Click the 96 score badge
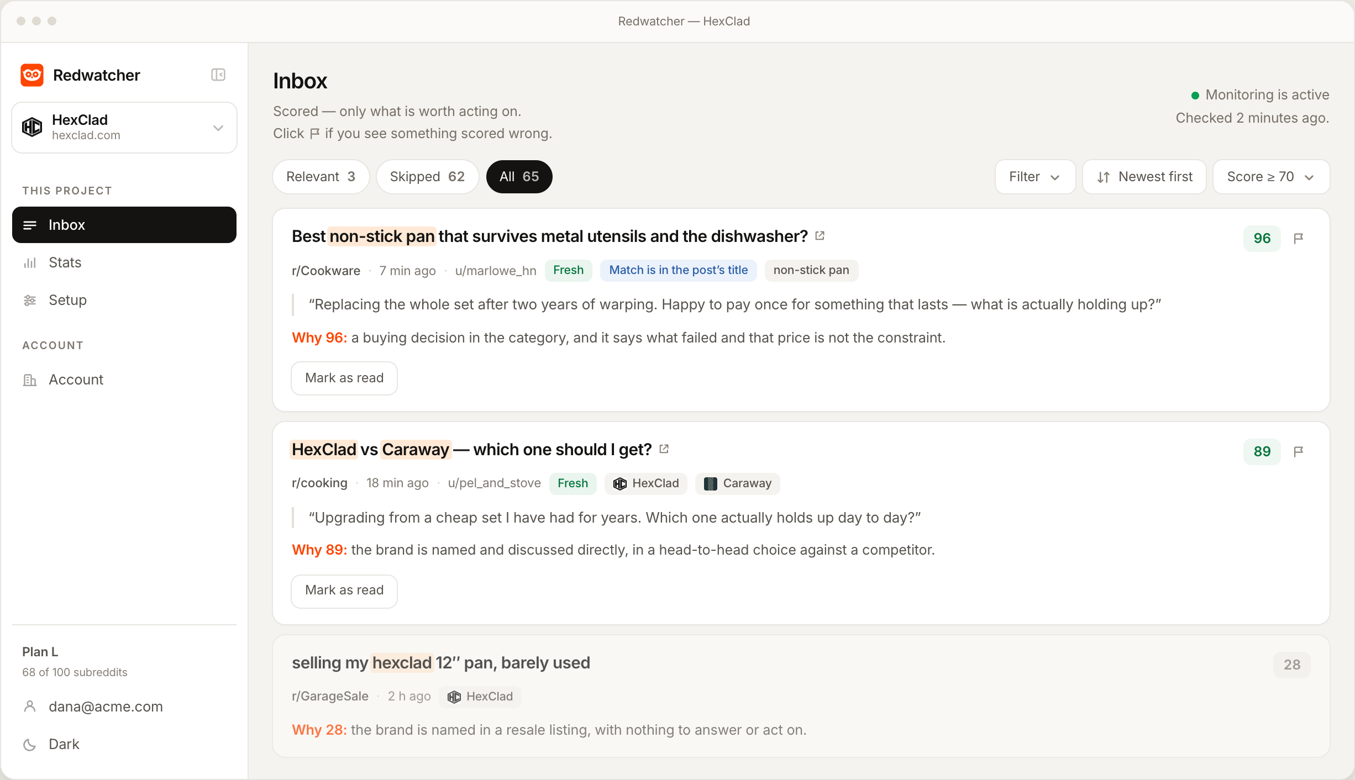 point(1262,239)
